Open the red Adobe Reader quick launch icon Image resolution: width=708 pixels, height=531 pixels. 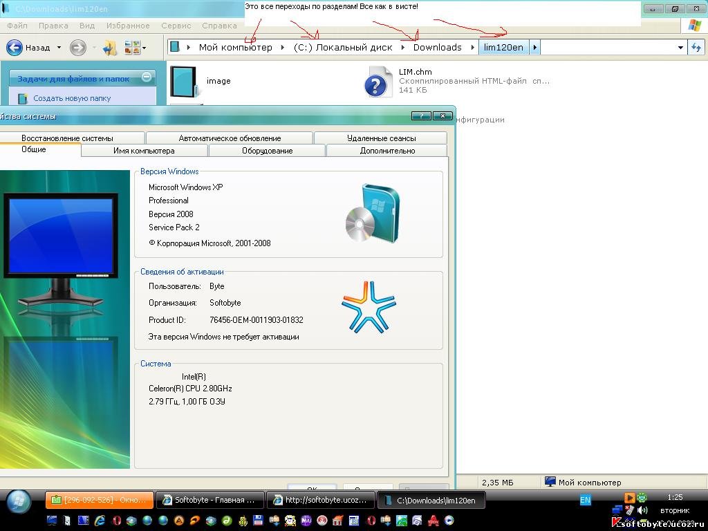(x=434, y=521)
